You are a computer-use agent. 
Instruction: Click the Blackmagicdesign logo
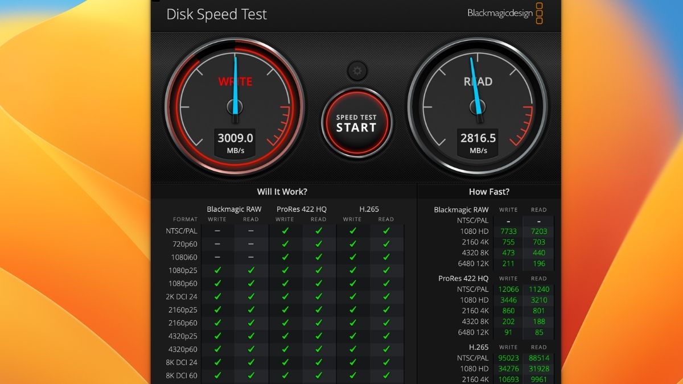click(505, 13)
